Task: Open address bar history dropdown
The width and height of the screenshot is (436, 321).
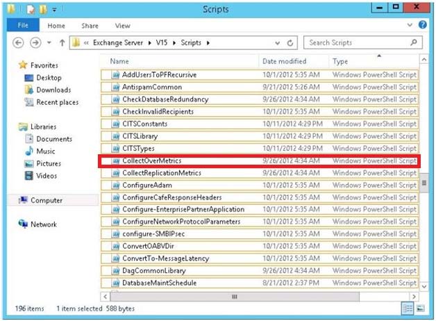Action: click(x=277, y=43)
